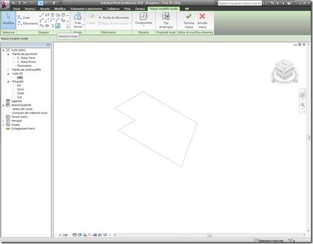Select the spline draw tool
Image resolution: width=313 pixels, height=244 pixels.
pos(42,26)
